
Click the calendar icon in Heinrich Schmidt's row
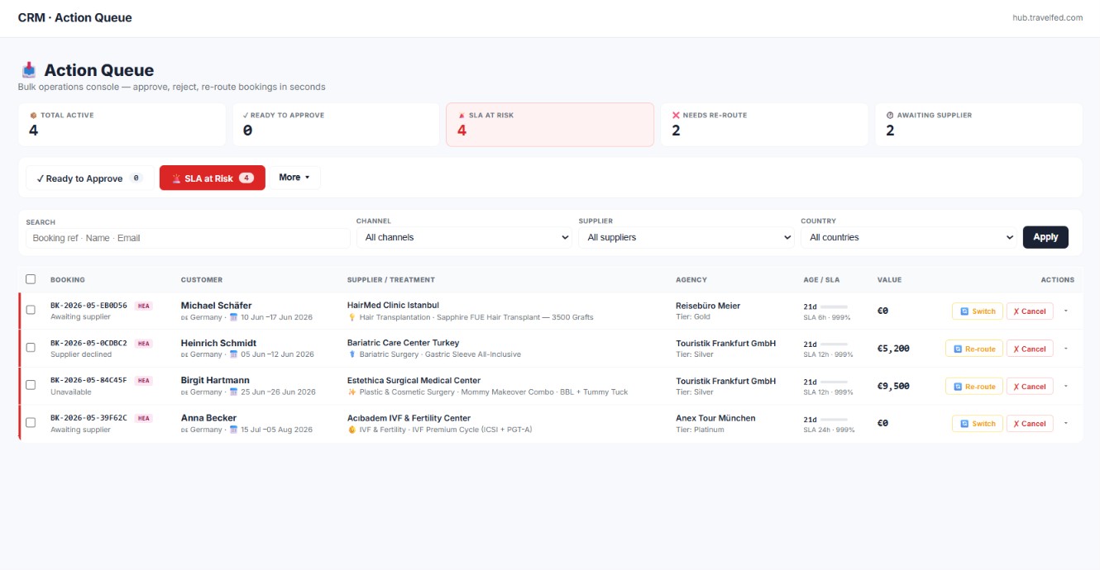tap(233, 354)
